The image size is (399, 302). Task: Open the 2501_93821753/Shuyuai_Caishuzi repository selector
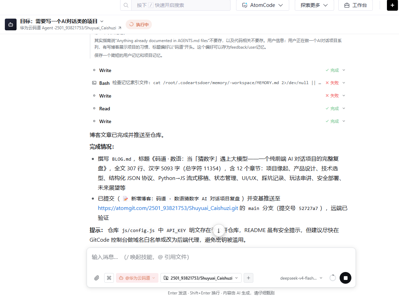201,278
